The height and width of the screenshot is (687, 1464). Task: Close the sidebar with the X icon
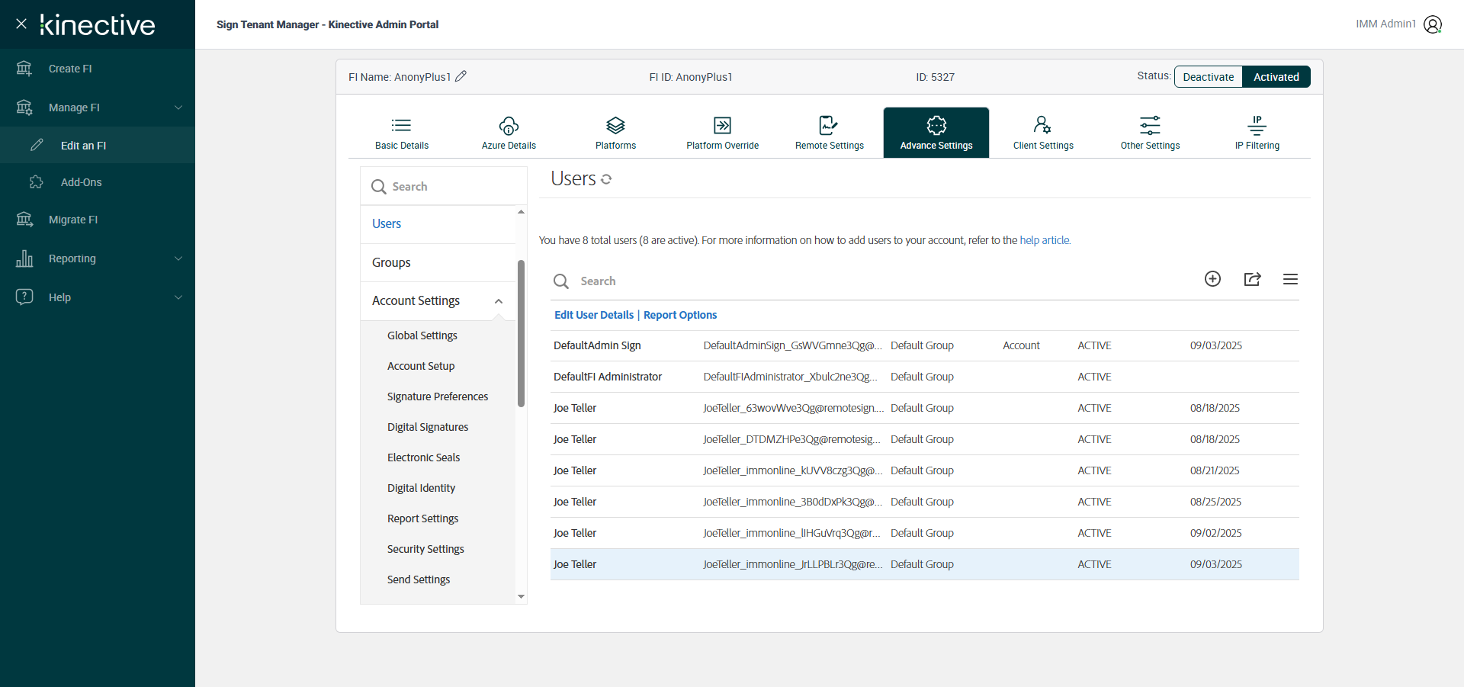[21, 24]
